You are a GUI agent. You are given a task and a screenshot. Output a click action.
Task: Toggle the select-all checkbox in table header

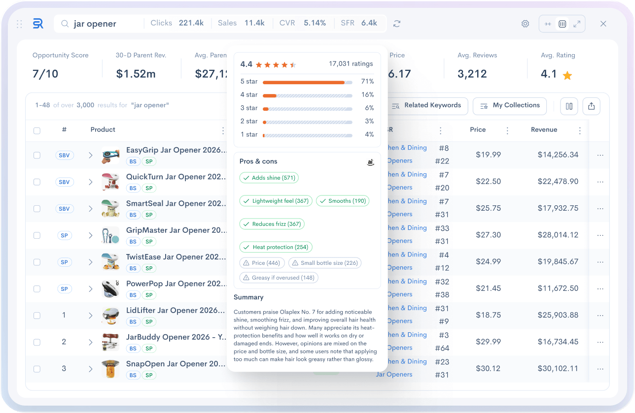37,130
